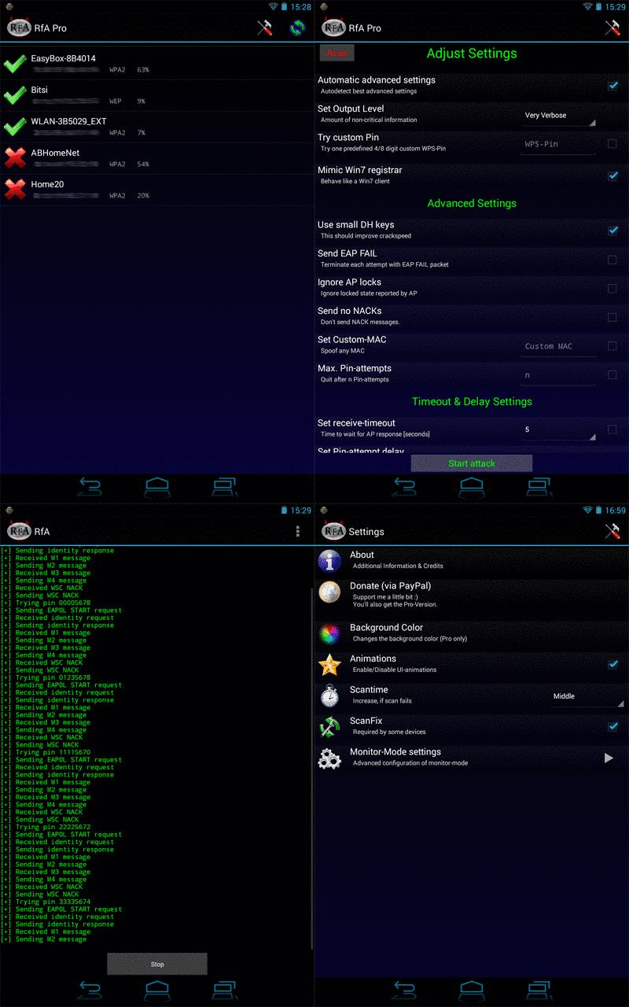Tap the Animations star icon
The image size is (629, 1007).
pos(329,665)
